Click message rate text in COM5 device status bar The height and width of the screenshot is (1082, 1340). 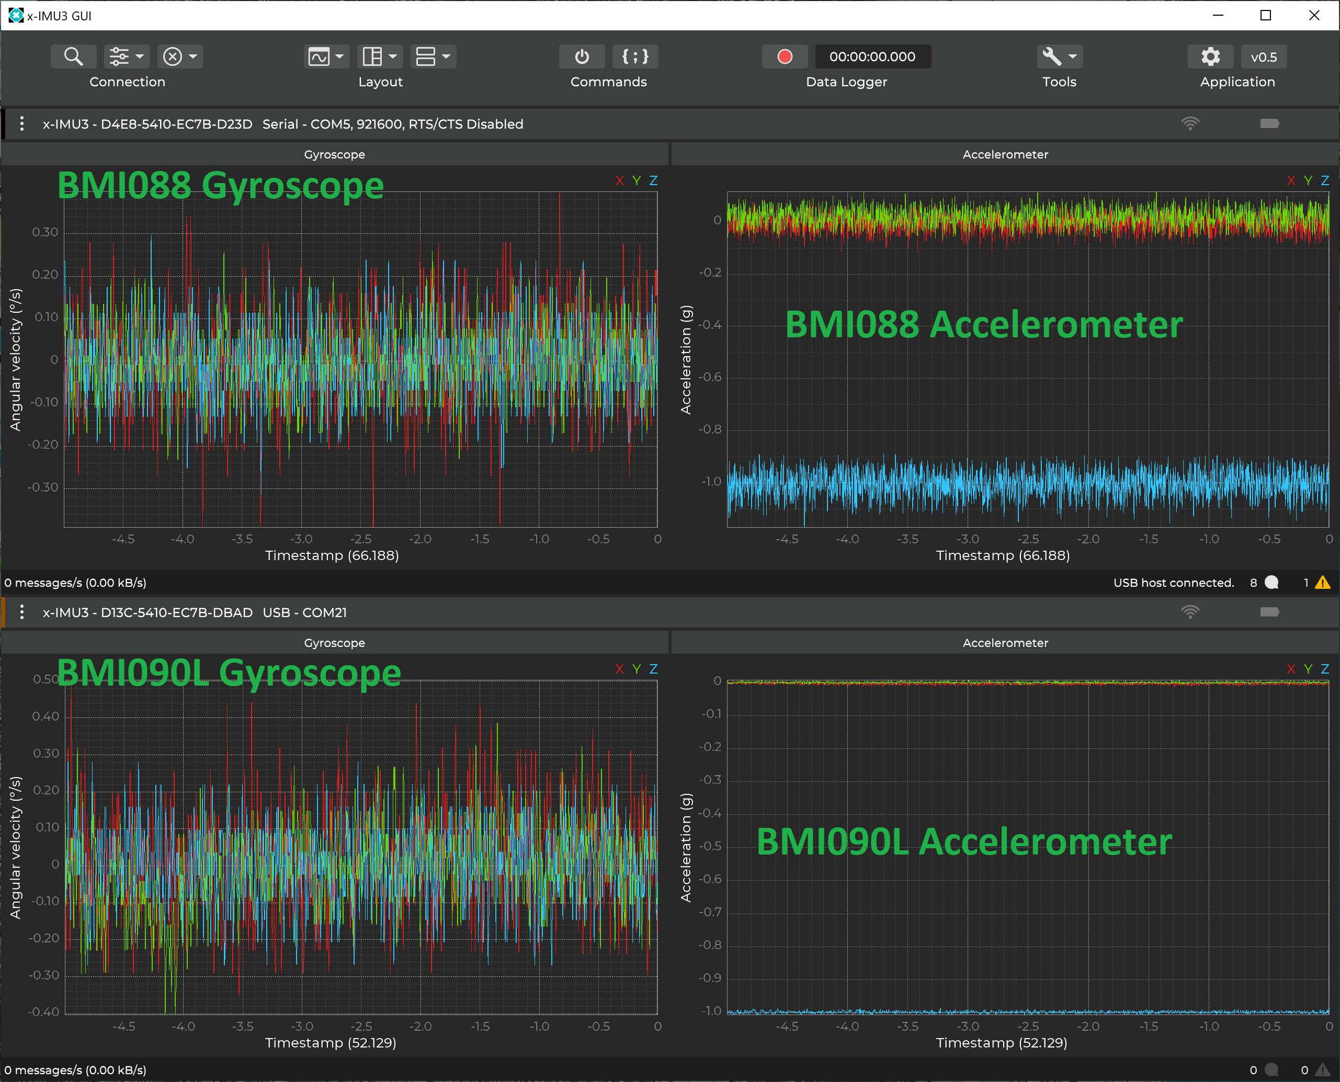click(x=75, y=583)
